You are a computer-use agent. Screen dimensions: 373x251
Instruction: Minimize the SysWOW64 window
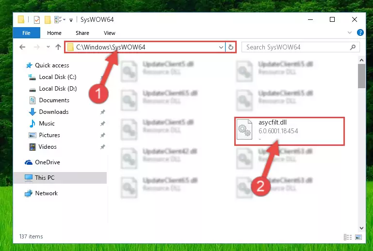pos(310,19)
